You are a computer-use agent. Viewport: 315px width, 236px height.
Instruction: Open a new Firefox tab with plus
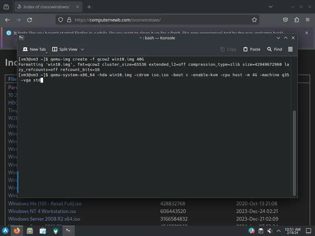point(89,7)
